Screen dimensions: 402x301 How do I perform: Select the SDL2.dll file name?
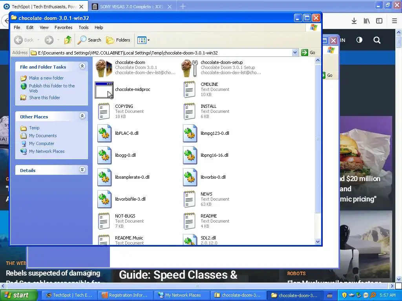point(208,238)
